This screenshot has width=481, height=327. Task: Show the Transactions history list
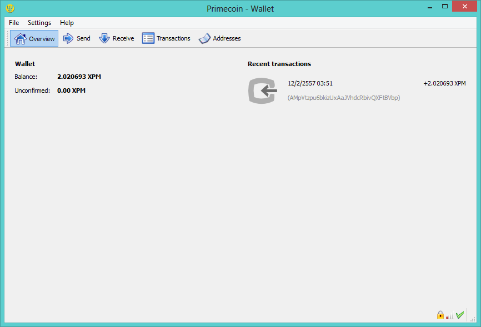(x=166, y=38)
